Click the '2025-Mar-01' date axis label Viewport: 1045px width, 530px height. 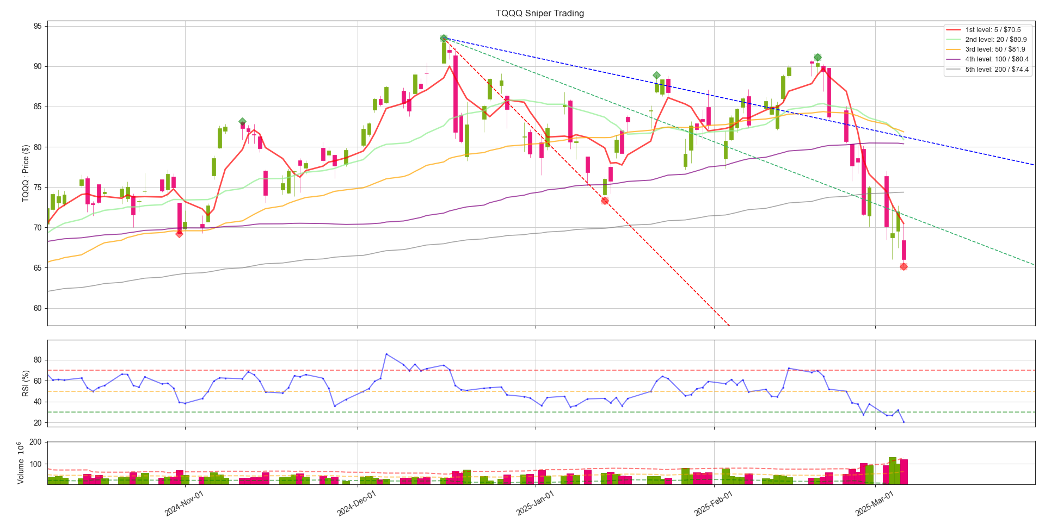point(874,503)
